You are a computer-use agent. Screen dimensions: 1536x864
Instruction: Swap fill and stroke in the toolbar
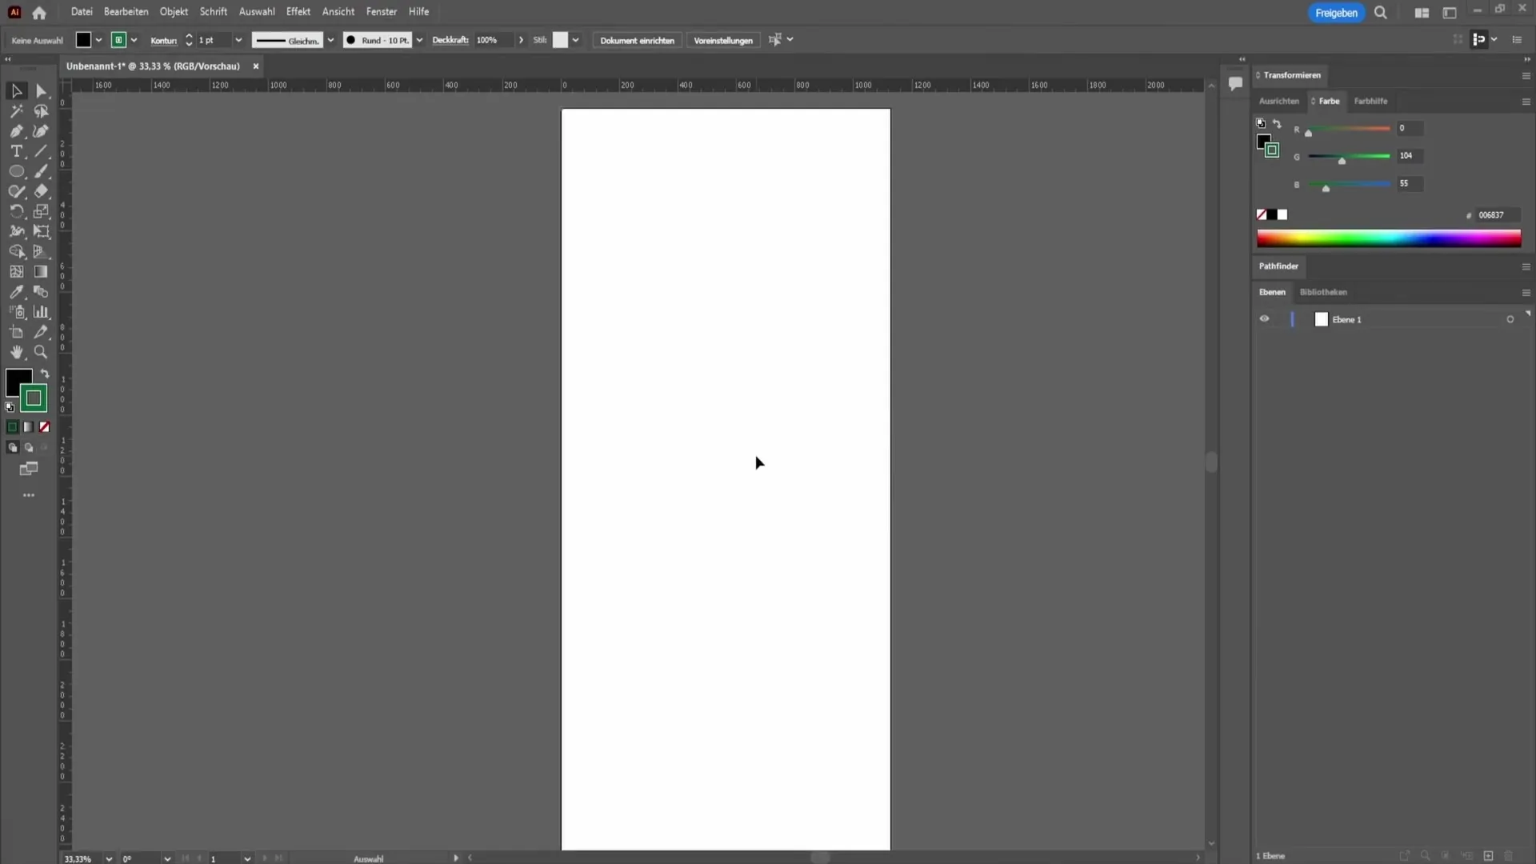(x=45, y=374)
